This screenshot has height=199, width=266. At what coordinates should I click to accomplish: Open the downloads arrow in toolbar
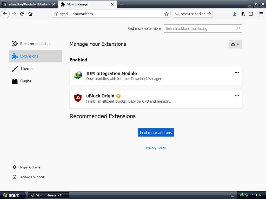(x=234, y=14)
